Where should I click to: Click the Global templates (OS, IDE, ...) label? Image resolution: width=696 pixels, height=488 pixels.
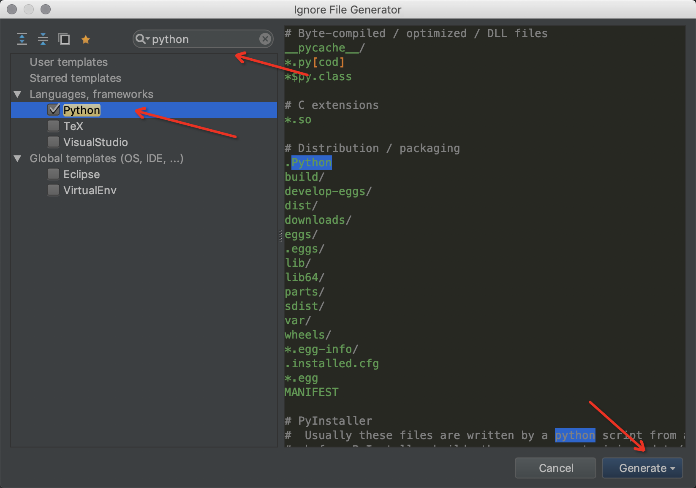point(106,158)
